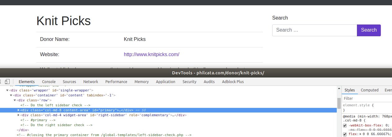
Task: Open the knitpicks.com website link
Action: coord(151,55)
